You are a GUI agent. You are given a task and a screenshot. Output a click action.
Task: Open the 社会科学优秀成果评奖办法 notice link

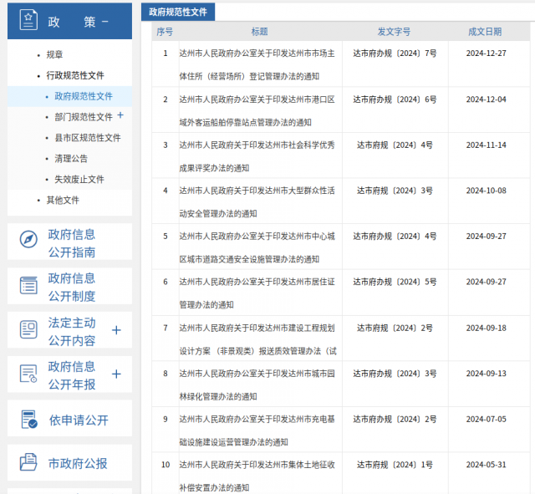pyautogui.click(x=256, y=154)
